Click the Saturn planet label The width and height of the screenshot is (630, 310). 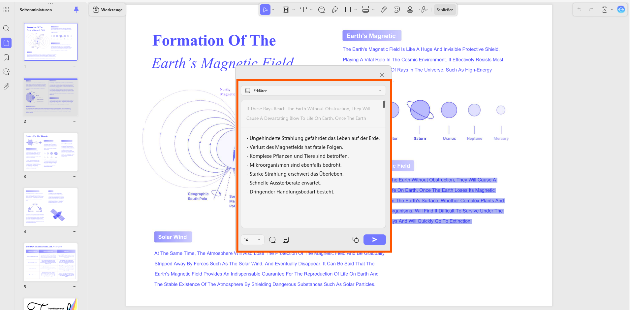(x=420, y=139)
